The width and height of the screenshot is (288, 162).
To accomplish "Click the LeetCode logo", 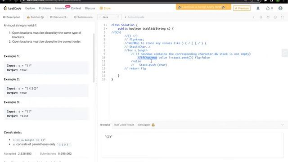I will coord(13,8).
